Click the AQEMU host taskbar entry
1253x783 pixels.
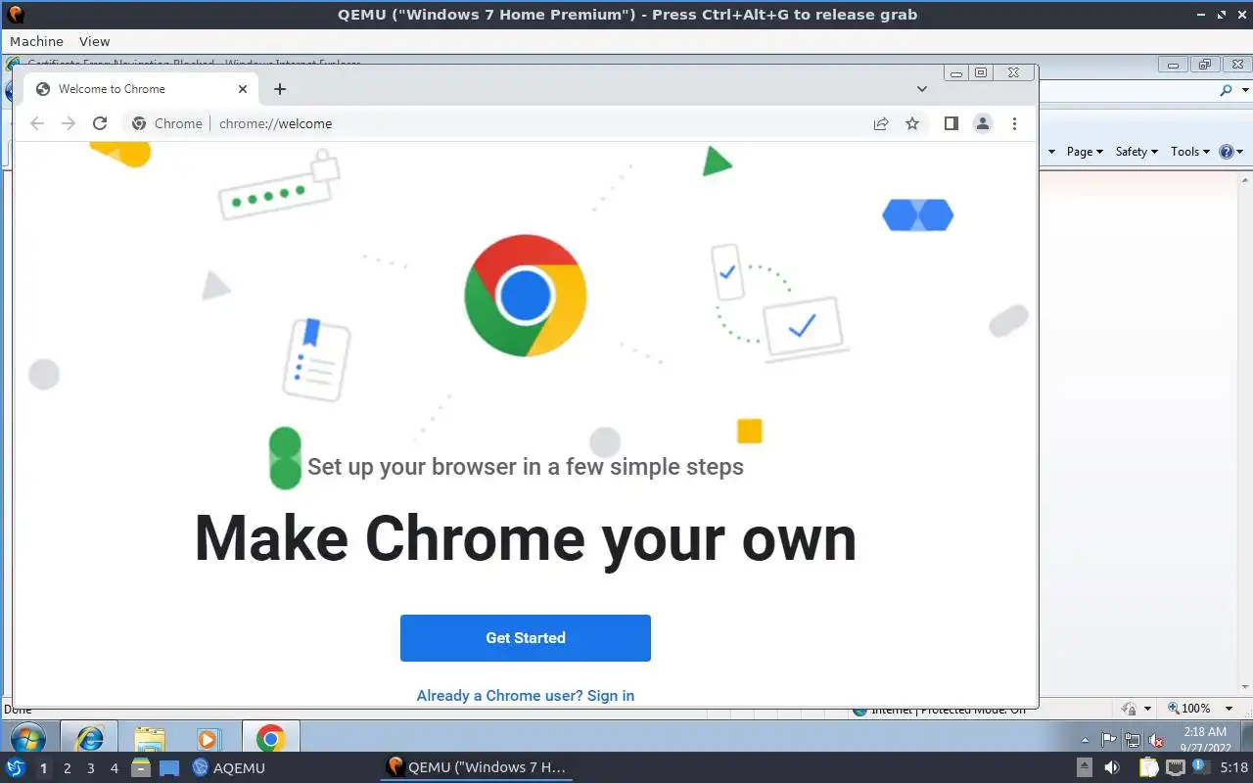pos(229,768)
